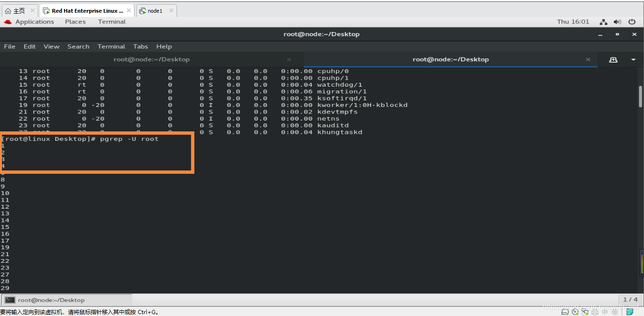
Task: Open the terminal Edit menu
Action: pyautogui.click(x=30, y=47)
